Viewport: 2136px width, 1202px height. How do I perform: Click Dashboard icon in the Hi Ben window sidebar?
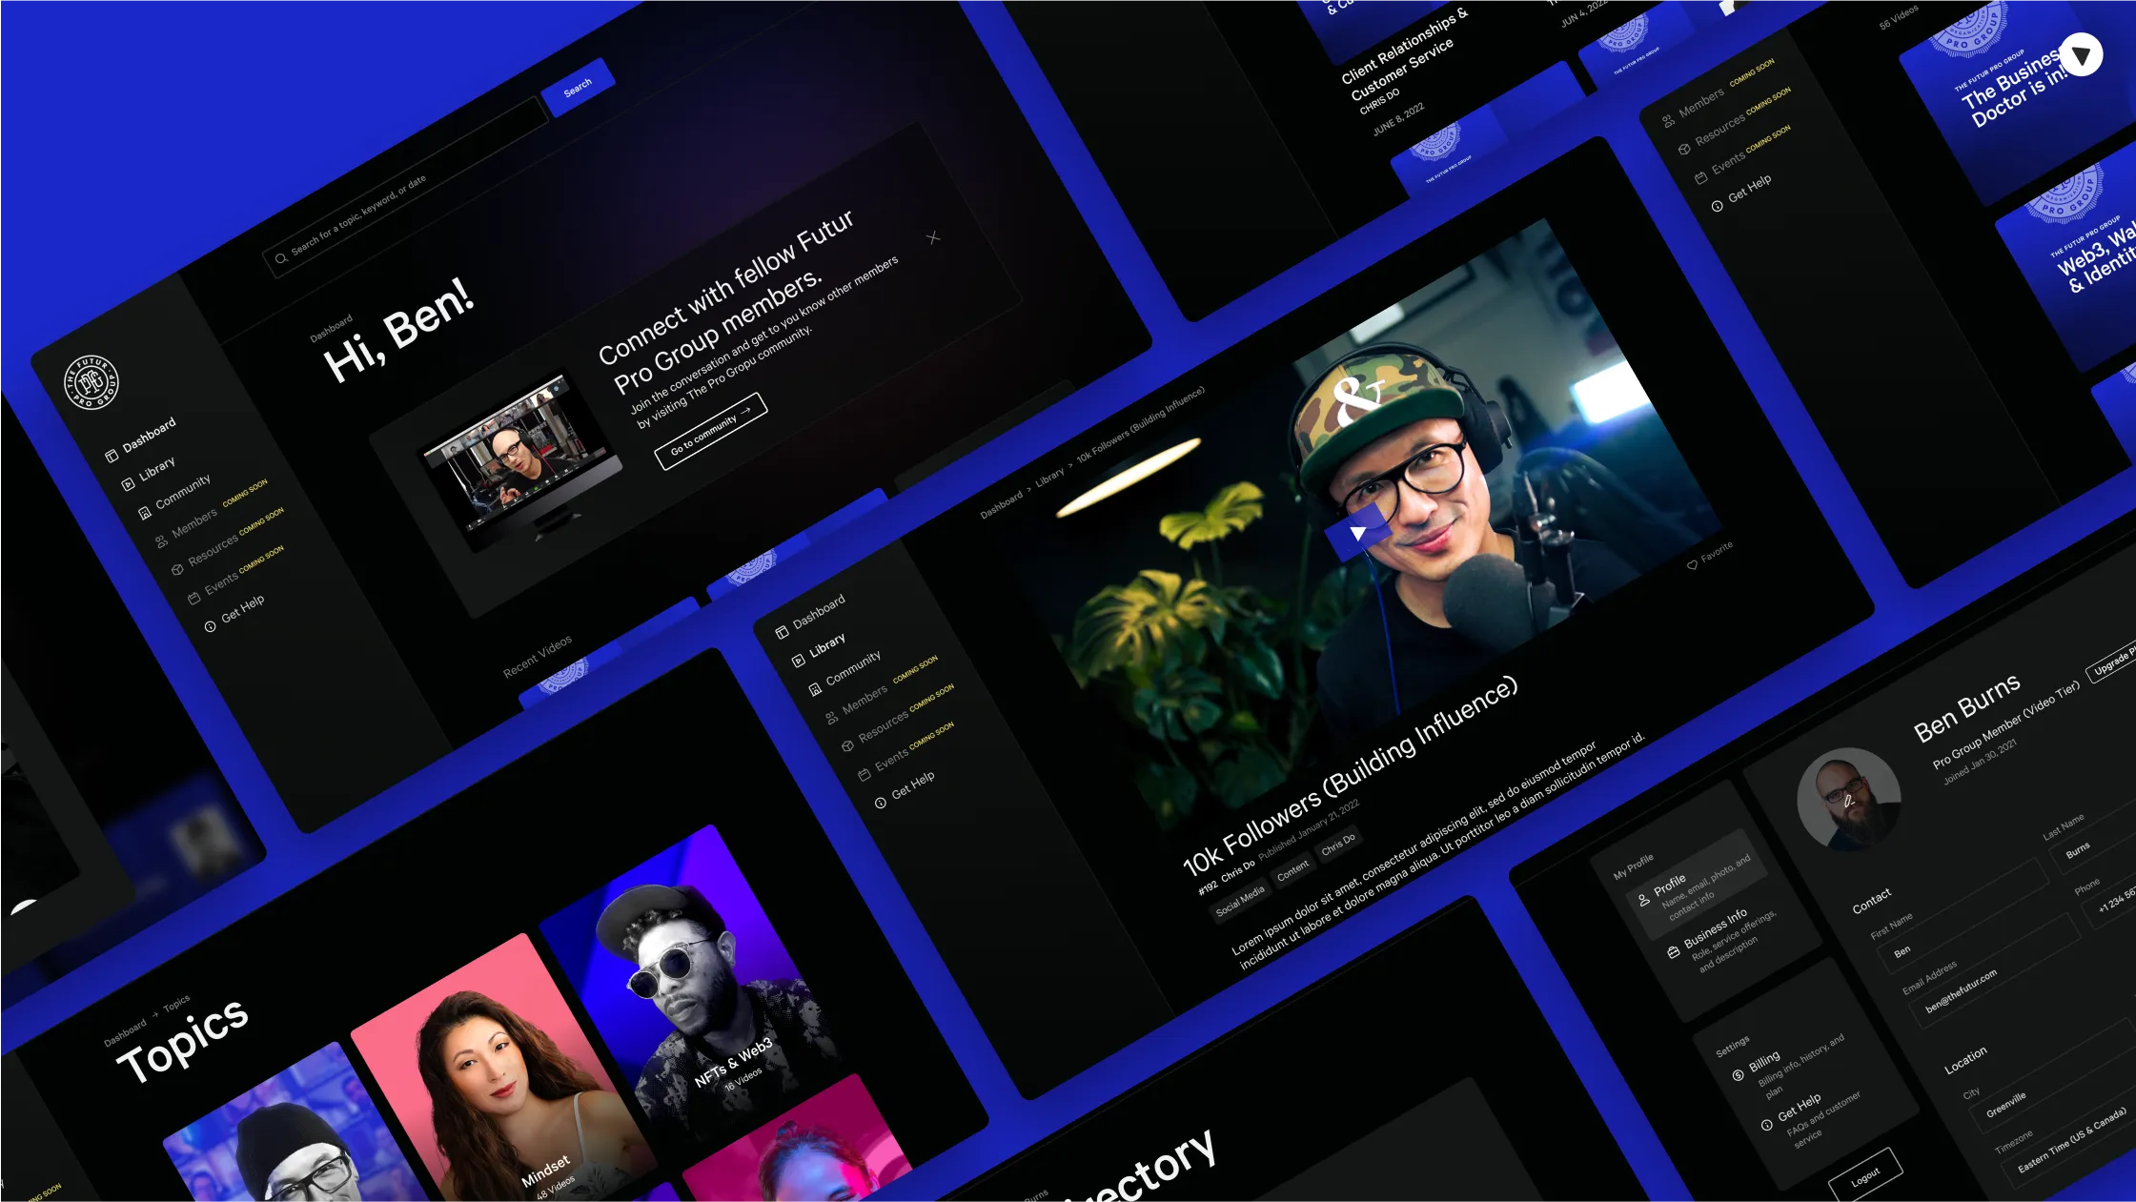coord(112,456)
